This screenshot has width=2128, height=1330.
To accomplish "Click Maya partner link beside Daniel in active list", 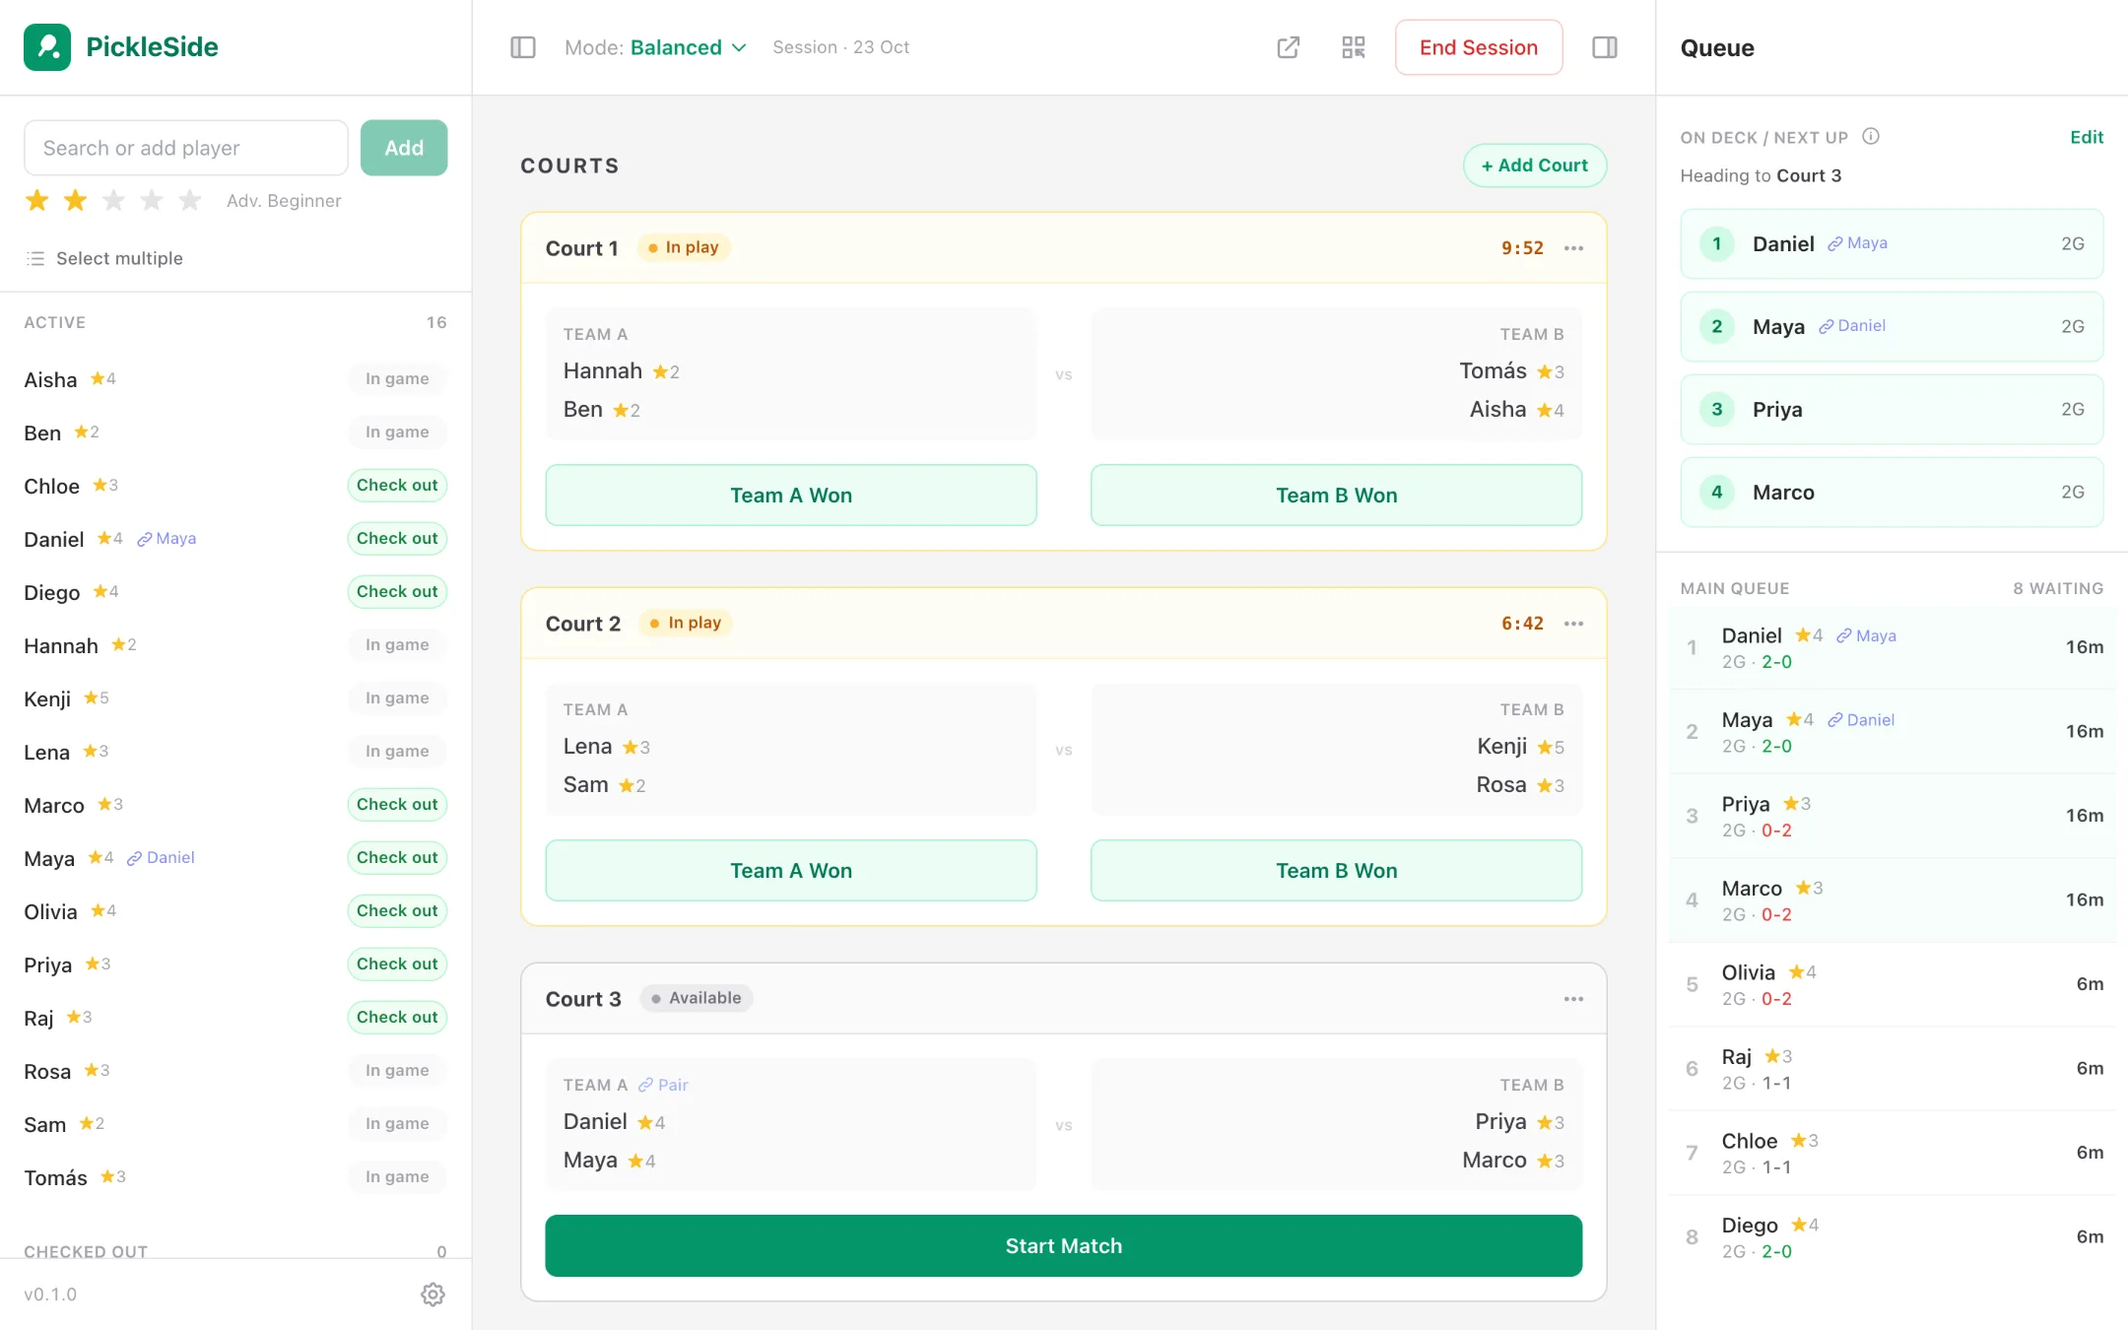I will point(166,539).
